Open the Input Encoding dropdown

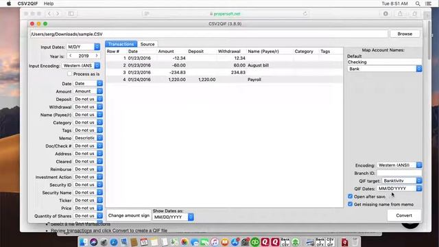pyautogui.click(x=81, y=66)
